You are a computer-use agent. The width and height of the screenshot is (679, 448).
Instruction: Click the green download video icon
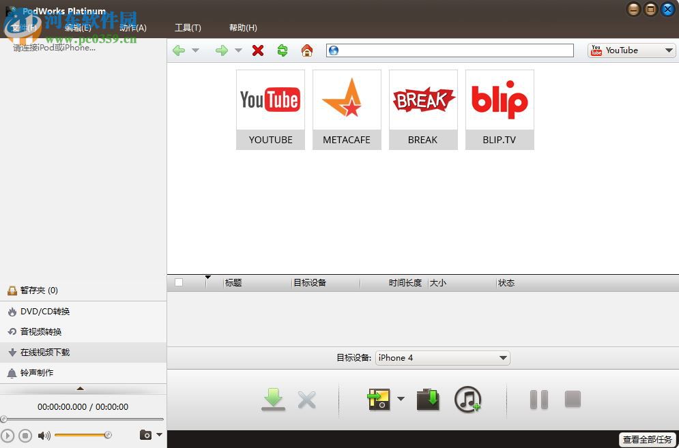point(273,400)
